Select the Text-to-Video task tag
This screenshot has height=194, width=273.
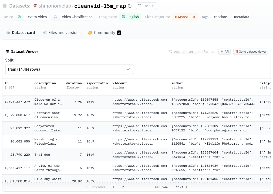click(32, 17)
